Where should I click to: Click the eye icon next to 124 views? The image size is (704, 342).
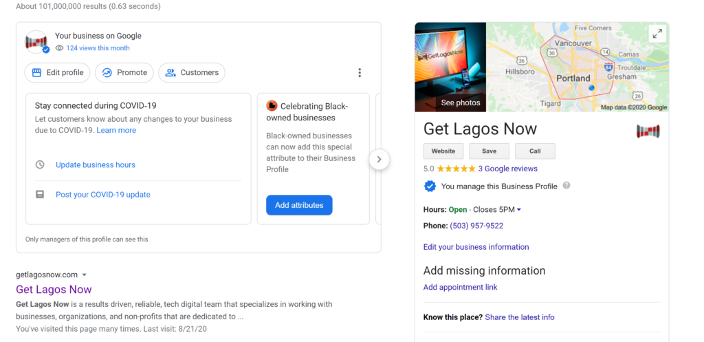[x=59, y=48]
